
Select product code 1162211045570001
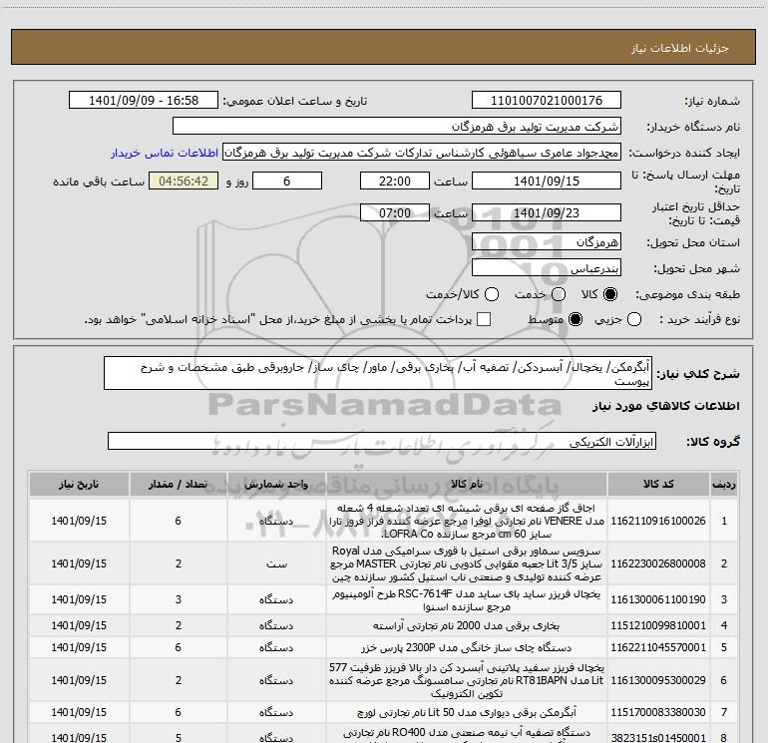click(x=658, y=647)
